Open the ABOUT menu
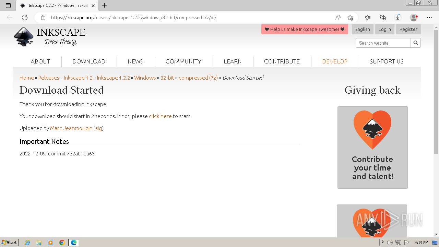This screenshot has height=247, width=439. pos(40,61)
